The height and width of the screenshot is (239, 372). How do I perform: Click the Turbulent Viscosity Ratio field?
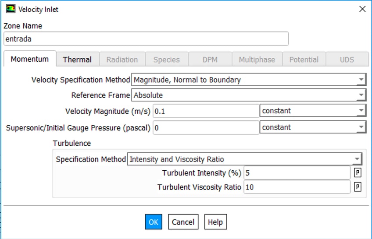click(297, 187)
